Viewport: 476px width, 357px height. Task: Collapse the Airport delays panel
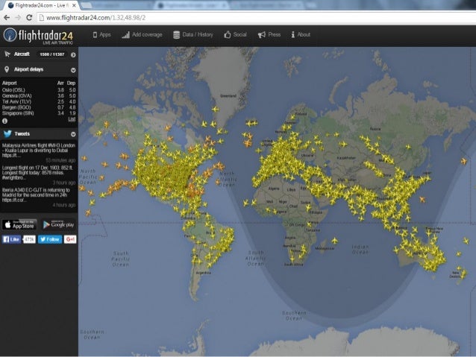(x=73, y=70)
